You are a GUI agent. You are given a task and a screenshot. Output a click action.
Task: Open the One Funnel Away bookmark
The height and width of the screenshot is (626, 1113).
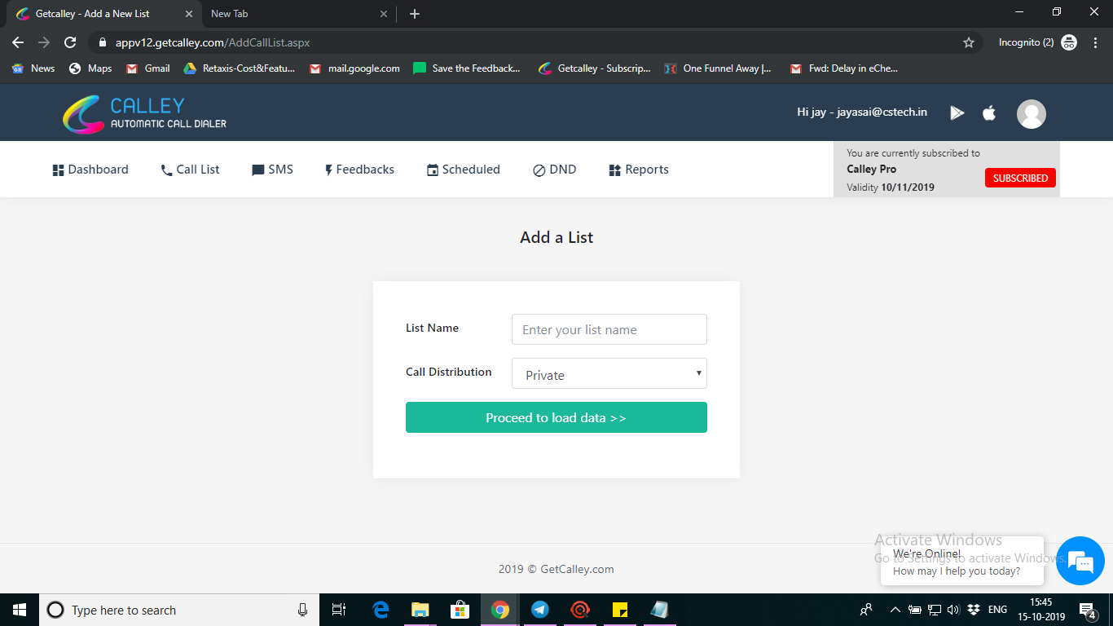tap(718, 68)
